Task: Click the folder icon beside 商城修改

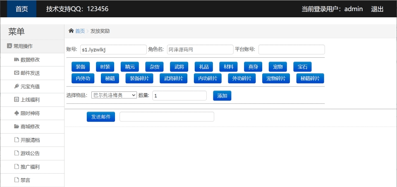Action: pos(17,126)
